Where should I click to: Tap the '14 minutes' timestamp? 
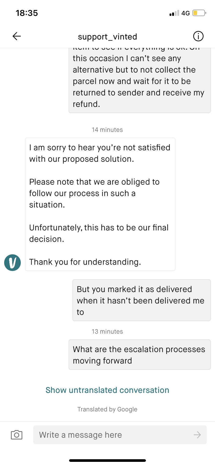coord(107,130)
